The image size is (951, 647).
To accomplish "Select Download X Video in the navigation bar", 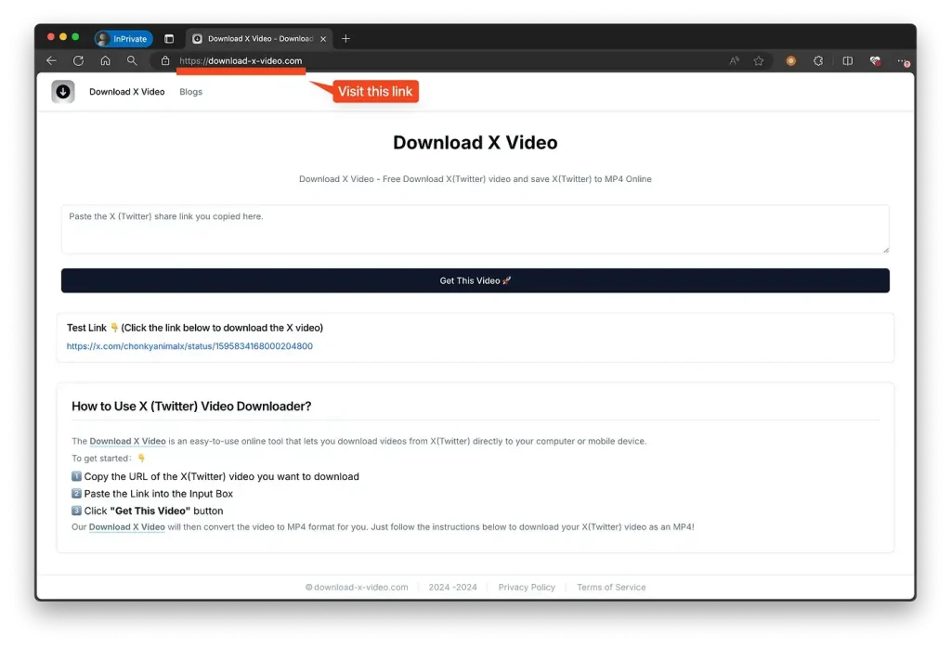I will point(127,92).
